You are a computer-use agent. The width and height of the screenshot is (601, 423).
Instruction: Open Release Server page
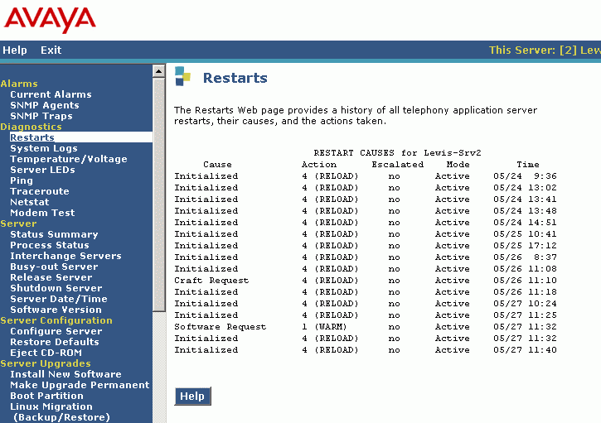tap(51, 277)
